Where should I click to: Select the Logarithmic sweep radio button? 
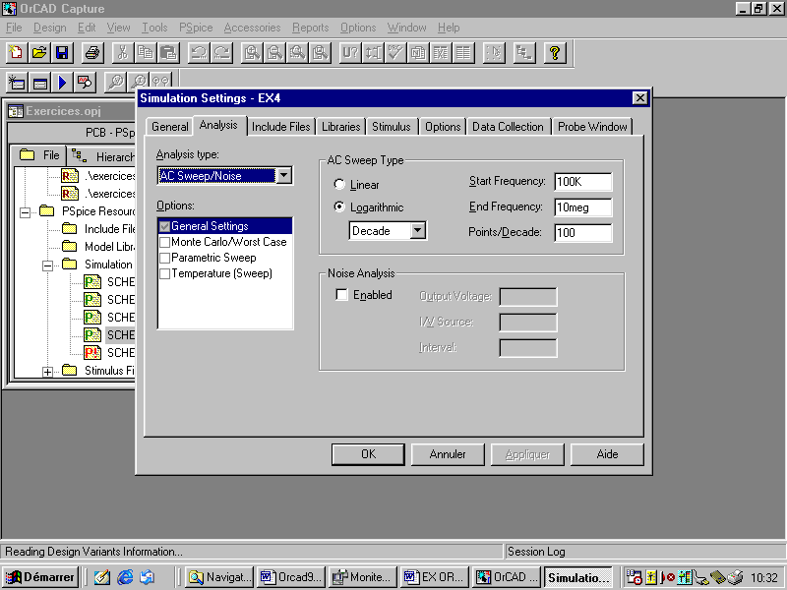click(339, 207)
